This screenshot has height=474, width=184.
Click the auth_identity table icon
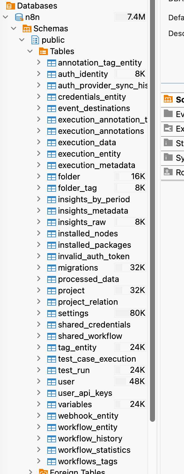click(51, 74)
